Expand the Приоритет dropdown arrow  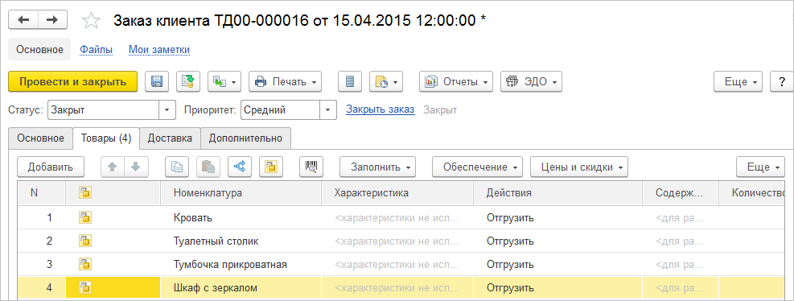point(328,110)
